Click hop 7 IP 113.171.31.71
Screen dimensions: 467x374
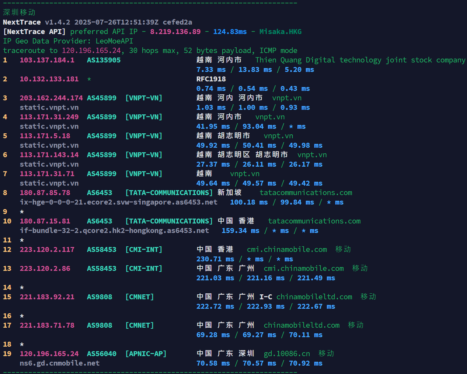(x=47, y=174)
